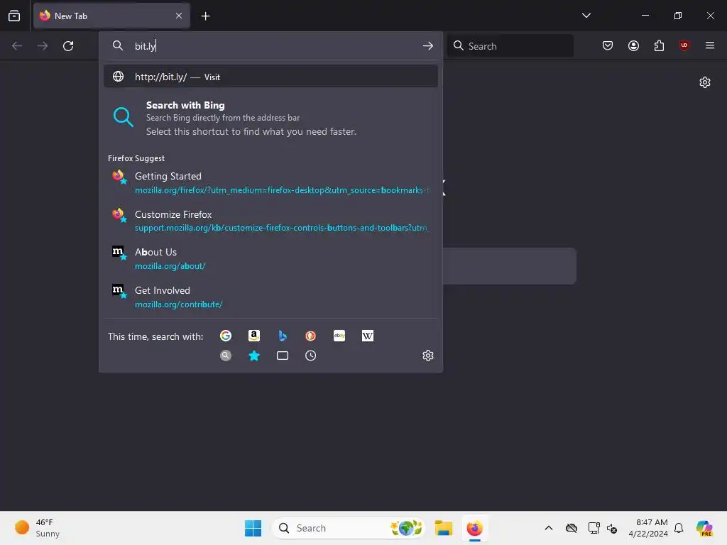Open Save to Pocket icon

coord(608,45)
